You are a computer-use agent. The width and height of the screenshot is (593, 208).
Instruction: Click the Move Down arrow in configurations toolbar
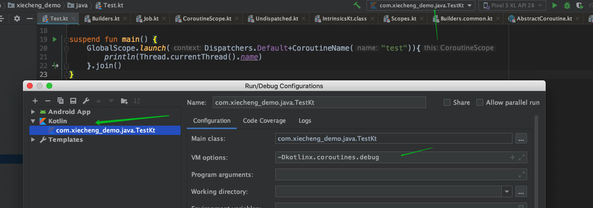(111, 101)
